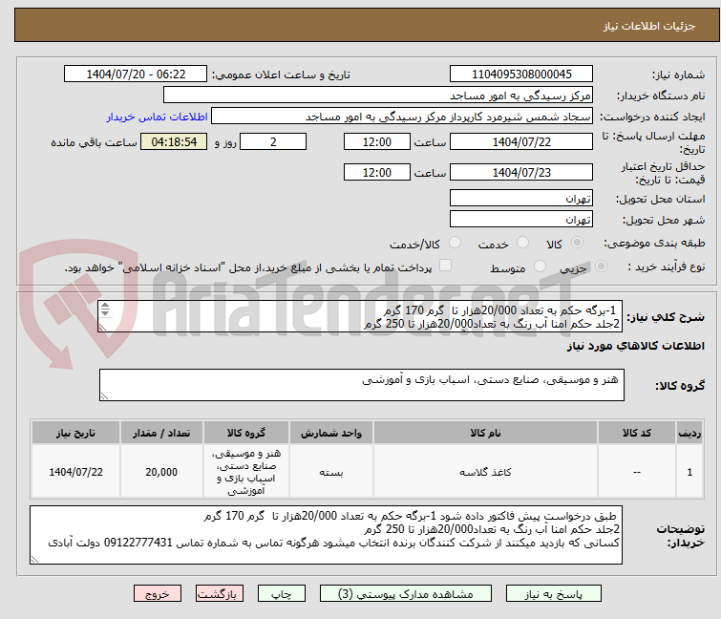Click the شهر محل تحویل field
Viewport: 721px width, 619px height.
[x=521, y=219]
